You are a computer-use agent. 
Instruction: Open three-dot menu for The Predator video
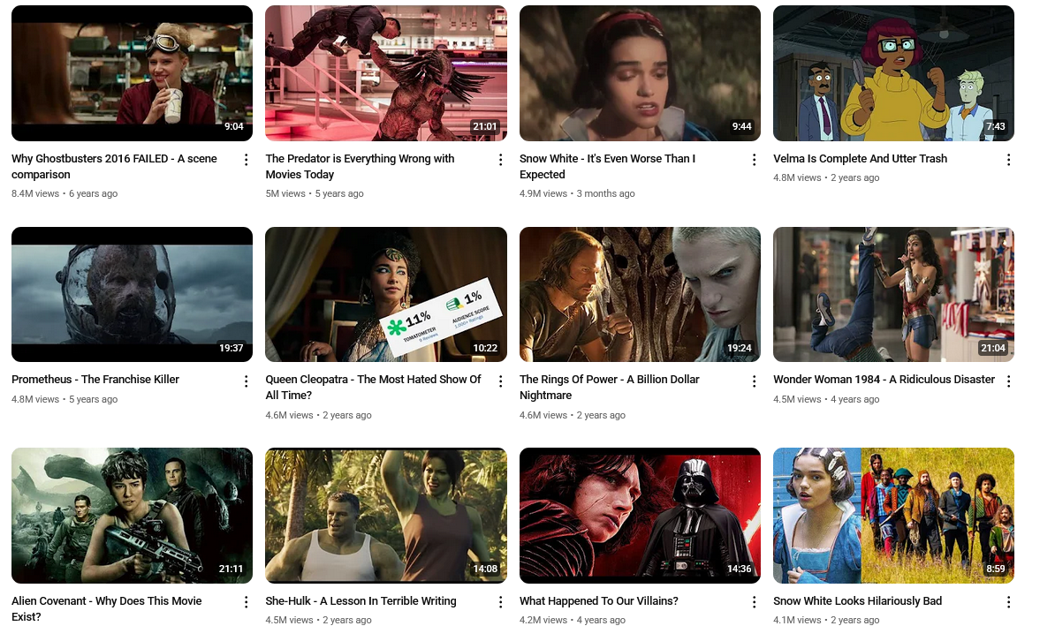pos(501,160)
